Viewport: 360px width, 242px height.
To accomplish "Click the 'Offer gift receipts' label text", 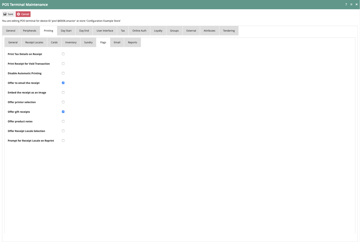I will pyautogui.click(x=19, y=112).
